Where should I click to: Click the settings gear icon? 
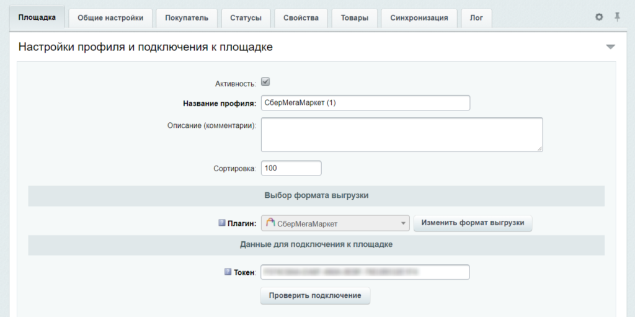[599, 17]
